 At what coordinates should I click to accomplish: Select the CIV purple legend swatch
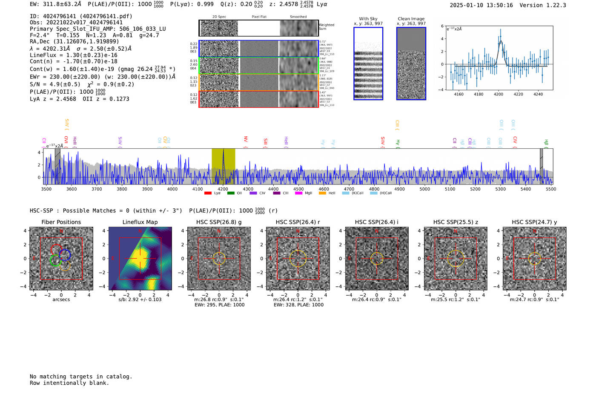pyautogui.click(x=253, y=193)
